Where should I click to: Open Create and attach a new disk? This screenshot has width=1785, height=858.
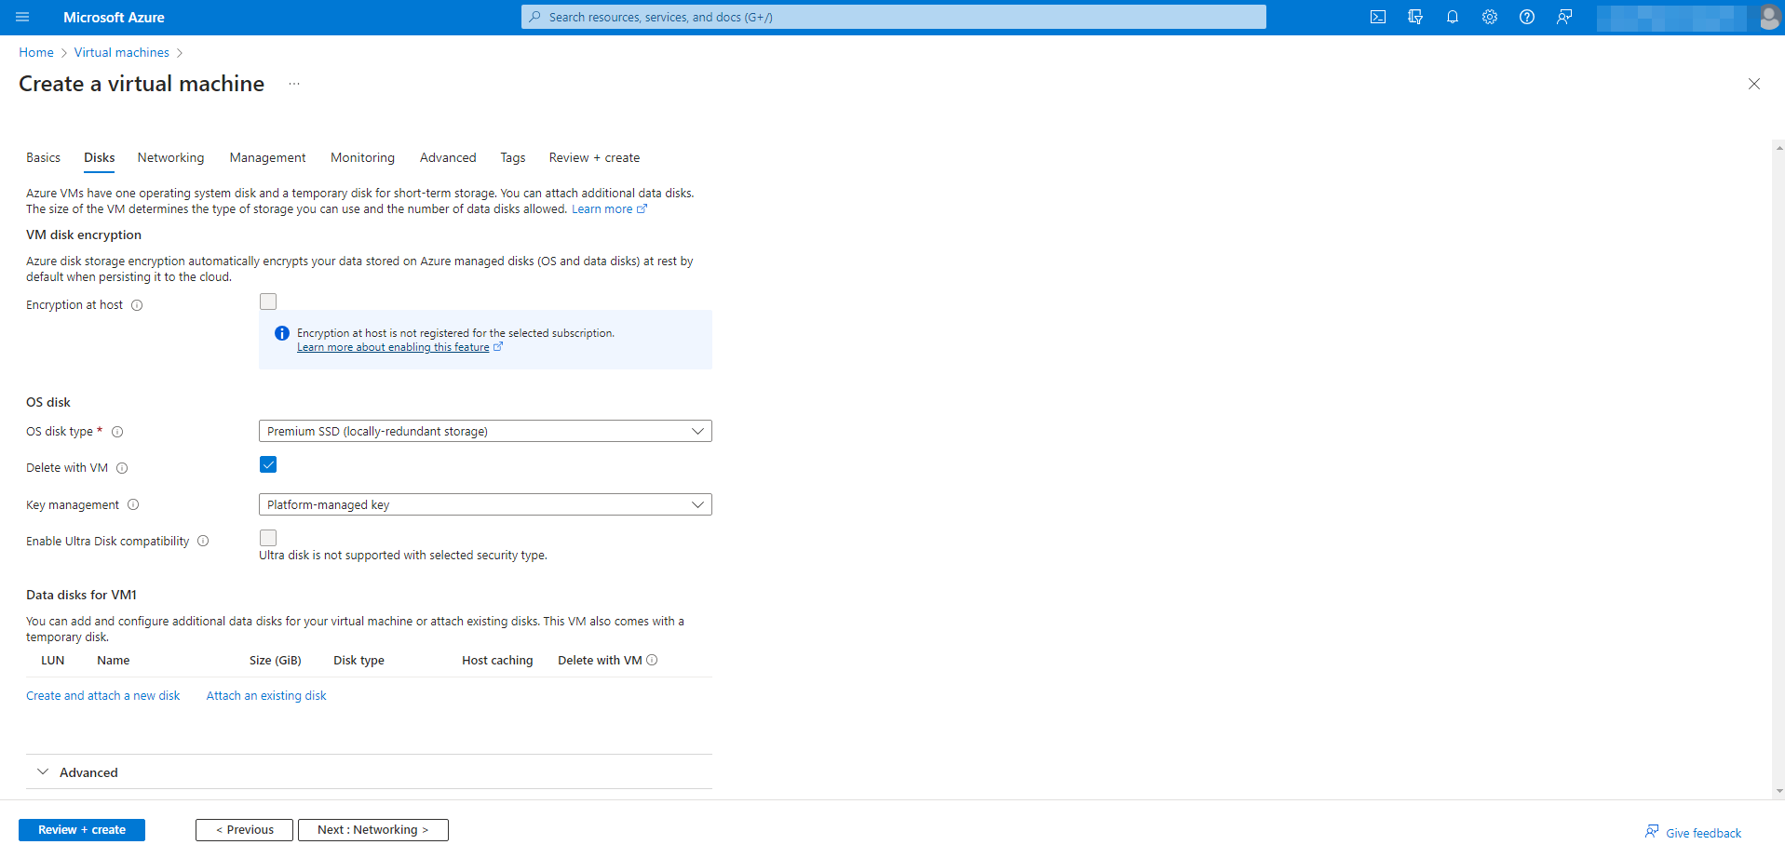click(102, 695)
